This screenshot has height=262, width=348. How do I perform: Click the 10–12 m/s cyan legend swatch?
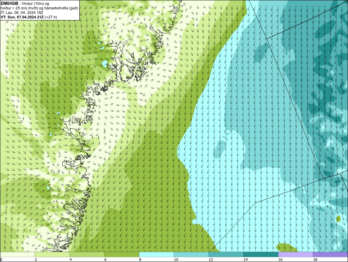coord(191,254)
